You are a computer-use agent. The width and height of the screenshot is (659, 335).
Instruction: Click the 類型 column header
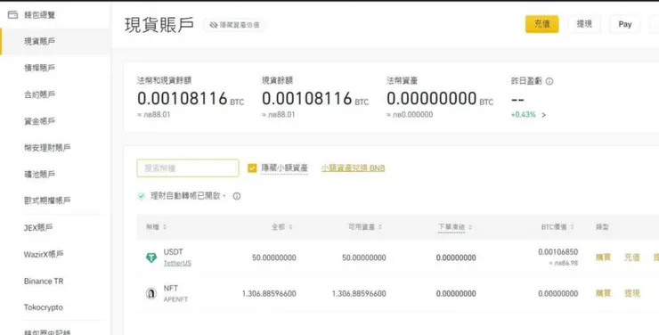602,227
